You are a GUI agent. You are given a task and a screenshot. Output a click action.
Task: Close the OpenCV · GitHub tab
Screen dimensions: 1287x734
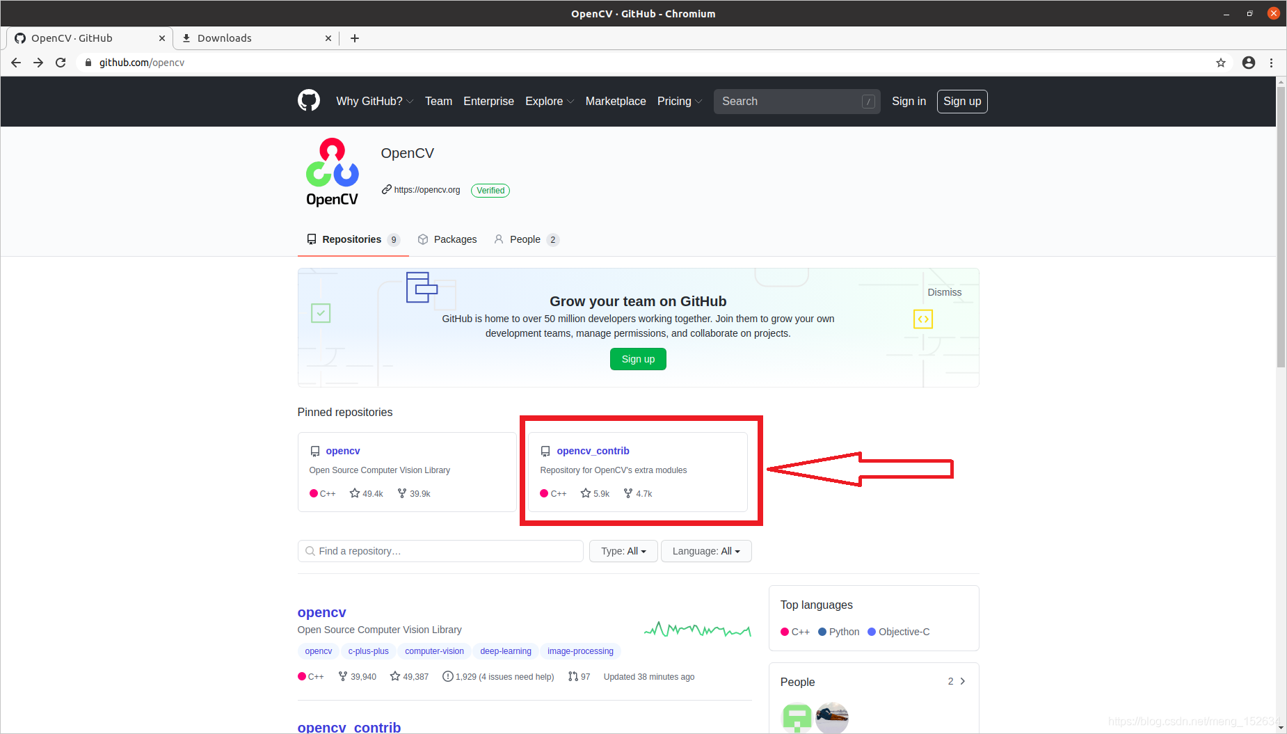[x=162, y=38]
